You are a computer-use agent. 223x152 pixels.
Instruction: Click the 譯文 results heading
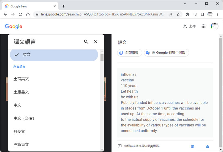[122, 42]
